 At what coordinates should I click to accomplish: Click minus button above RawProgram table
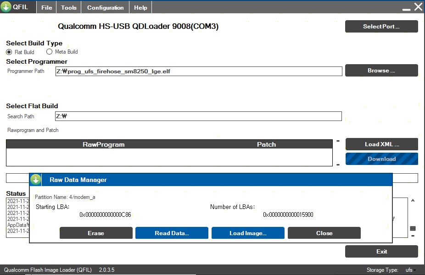click(x=338, y=141)
